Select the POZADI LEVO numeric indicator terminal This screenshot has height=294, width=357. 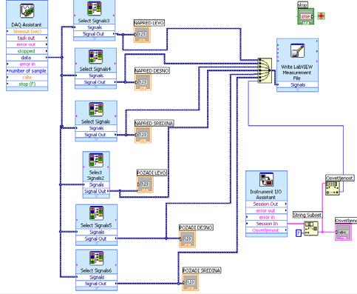pos(145,184)
